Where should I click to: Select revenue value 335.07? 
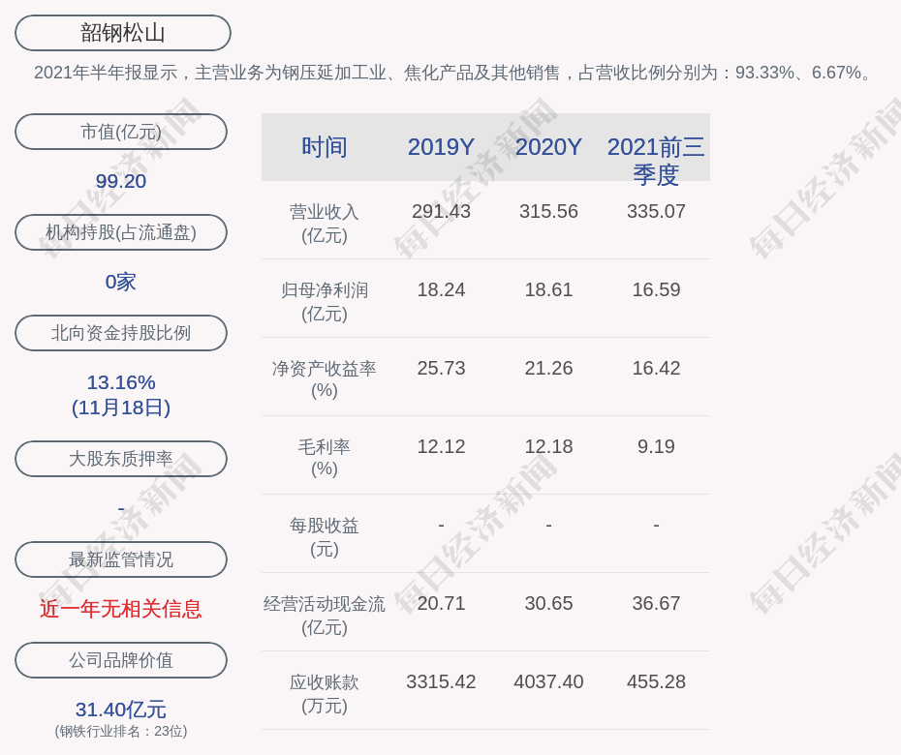tap(656, 211)
